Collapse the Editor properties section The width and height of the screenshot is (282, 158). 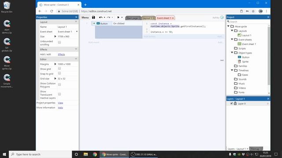coord(76,59)
